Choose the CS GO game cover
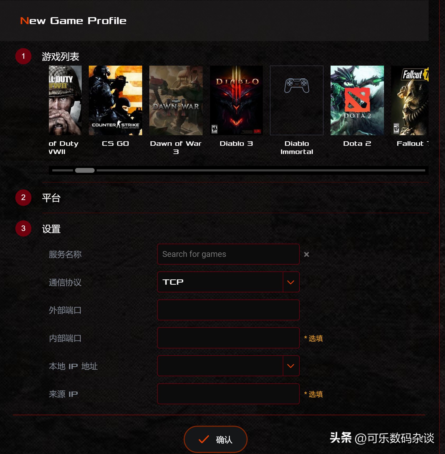 coord(115,100)
